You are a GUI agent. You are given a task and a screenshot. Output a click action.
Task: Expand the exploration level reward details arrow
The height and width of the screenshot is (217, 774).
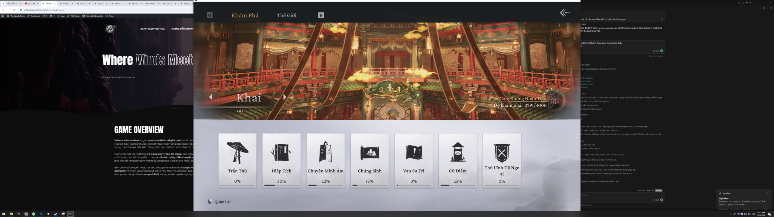point(553,102)
